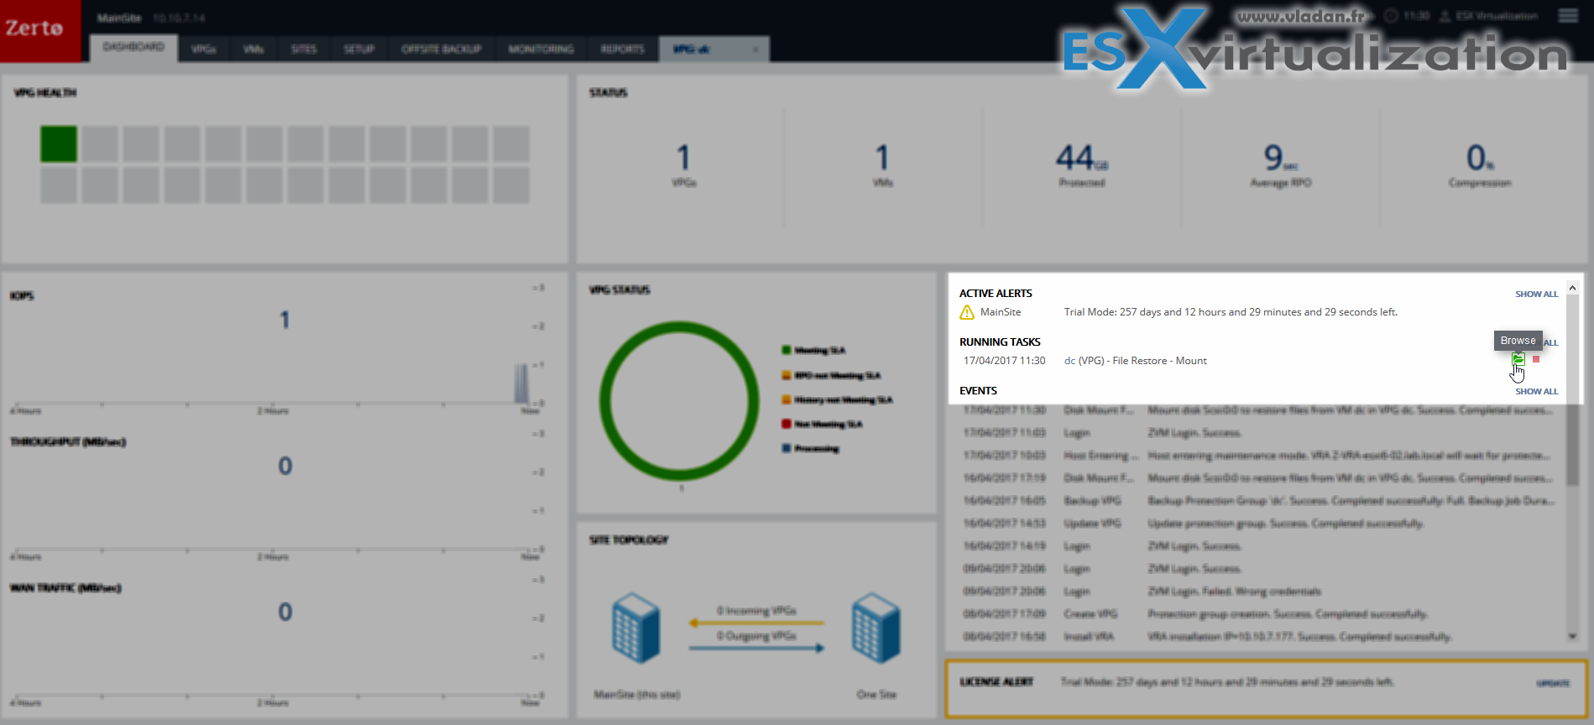Click Show All for Active Alerts
Viewport: 1594px width, 725px height.
pos(1536,295)
